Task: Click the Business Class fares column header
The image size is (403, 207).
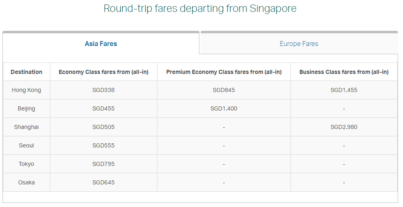Action: point(344,72)
